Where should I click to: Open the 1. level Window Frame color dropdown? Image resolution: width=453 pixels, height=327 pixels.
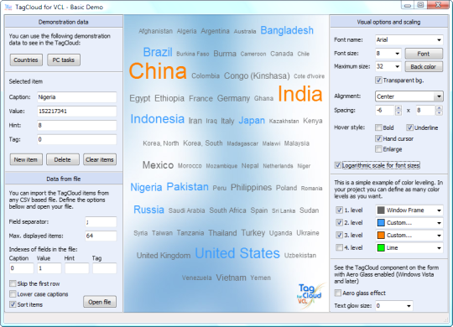point(439,210)
